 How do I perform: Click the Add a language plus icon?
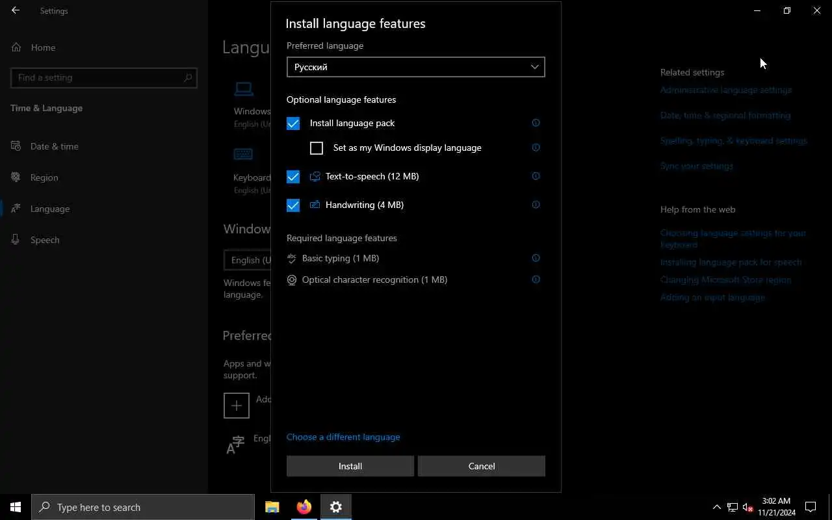pos(237,405)
